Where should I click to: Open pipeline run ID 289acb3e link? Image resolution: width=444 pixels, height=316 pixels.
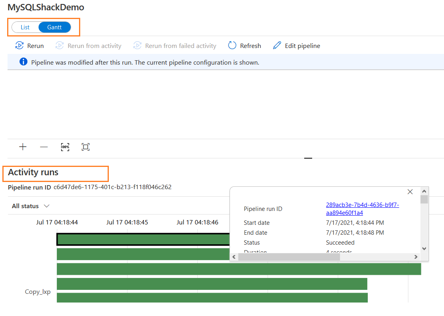(363, 209)
